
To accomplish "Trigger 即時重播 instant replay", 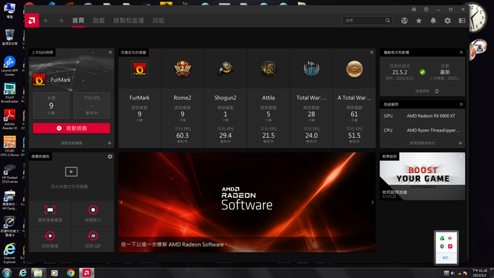I will coord(50,240).
